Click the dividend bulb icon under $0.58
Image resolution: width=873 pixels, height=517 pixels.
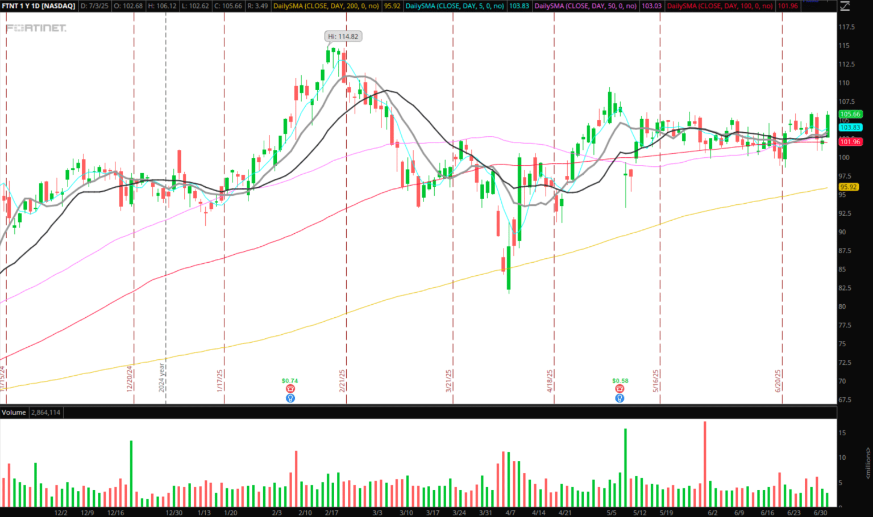tap(620, 398)
